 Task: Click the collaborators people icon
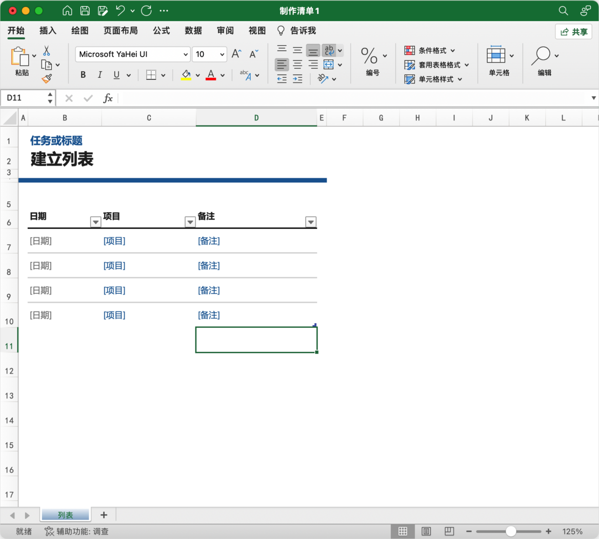pyautogui.click(x=585, y=11)
